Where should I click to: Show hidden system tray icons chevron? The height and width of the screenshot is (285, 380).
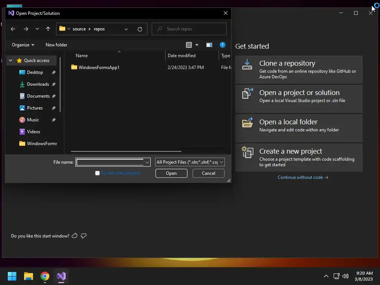[326, 276]
